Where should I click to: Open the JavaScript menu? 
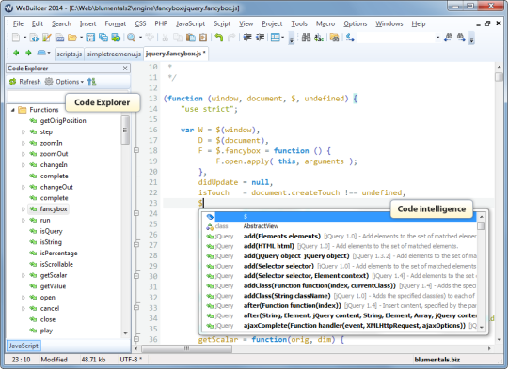(190, 23)
